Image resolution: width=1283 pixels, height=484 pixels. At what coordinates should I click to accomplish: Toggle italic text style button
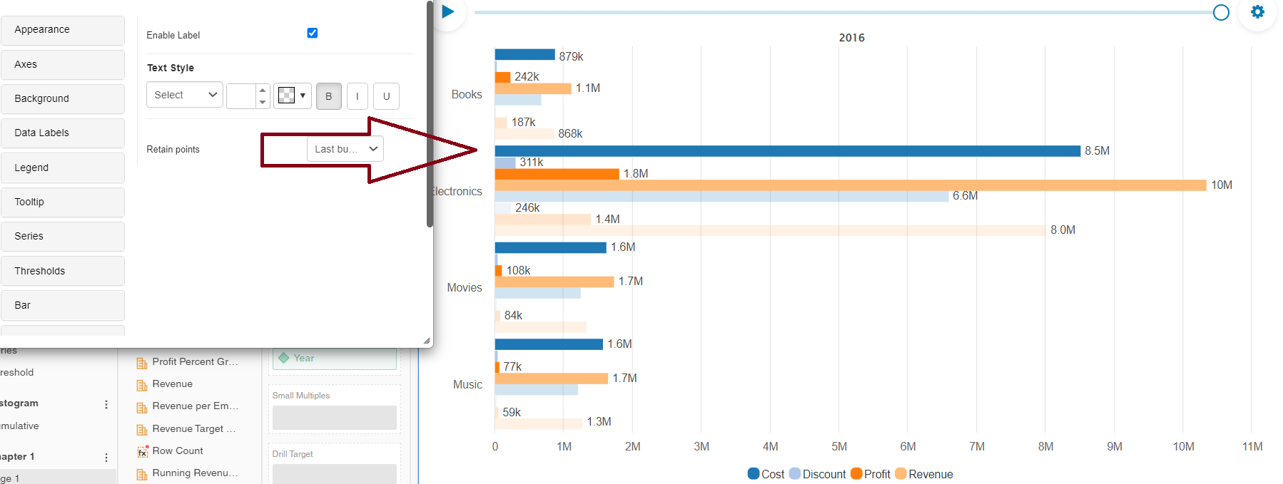[357, 96]
